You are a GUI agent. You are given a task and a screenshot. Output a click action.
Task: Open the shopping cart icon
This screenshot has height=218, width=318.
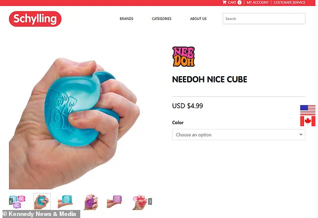pos(224,3)
